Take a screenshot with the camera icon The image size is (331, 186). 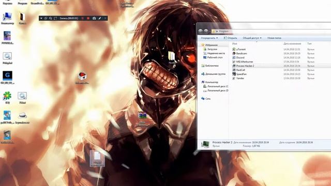click(94, 19)
